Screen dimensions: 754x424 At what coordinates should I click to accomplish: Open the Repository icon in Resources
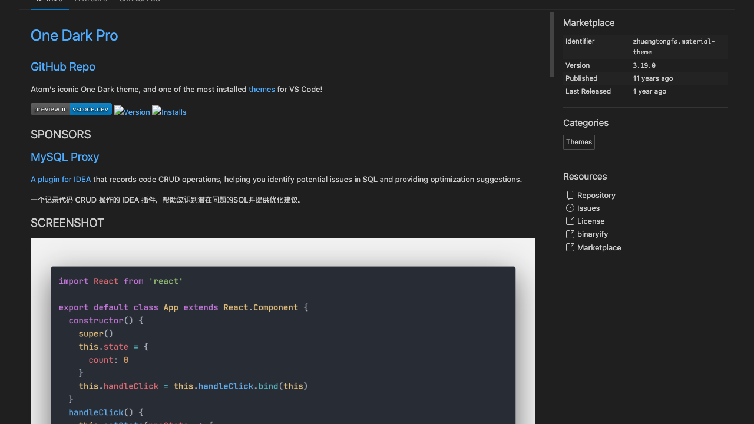570,195
